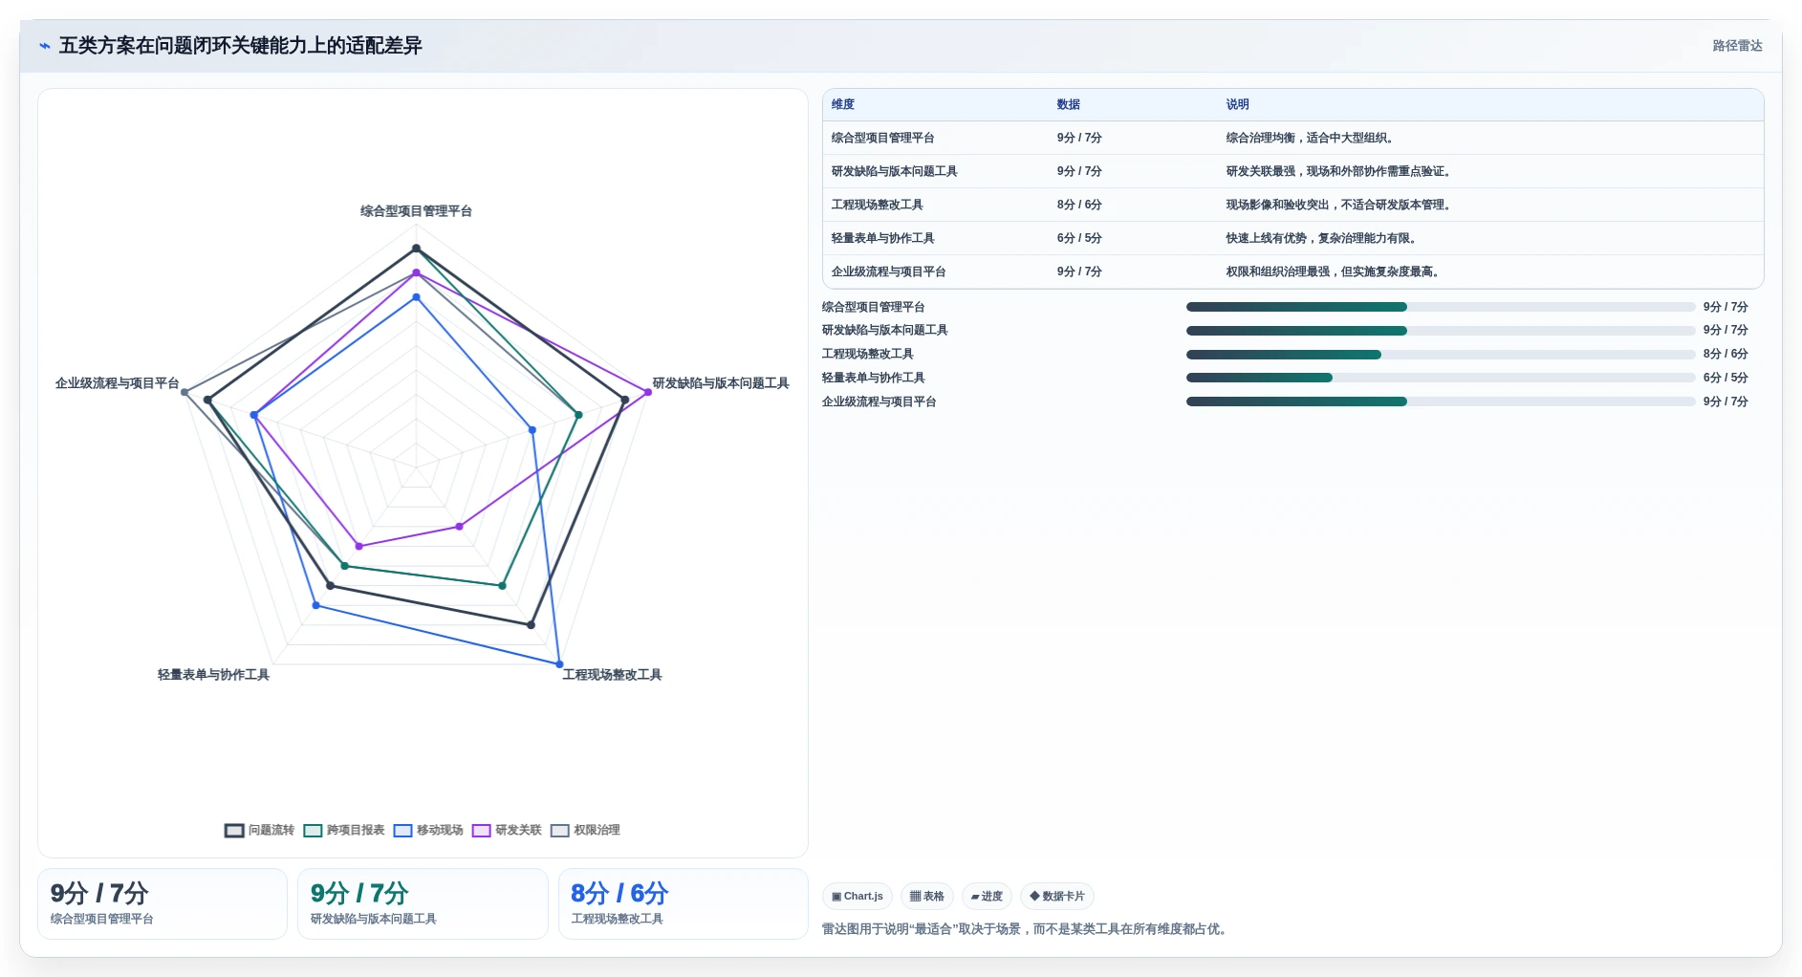Select the 维度 column header
Image resolution: width=1802 pixels, height=977 pixels.
[x=843, y=104]
